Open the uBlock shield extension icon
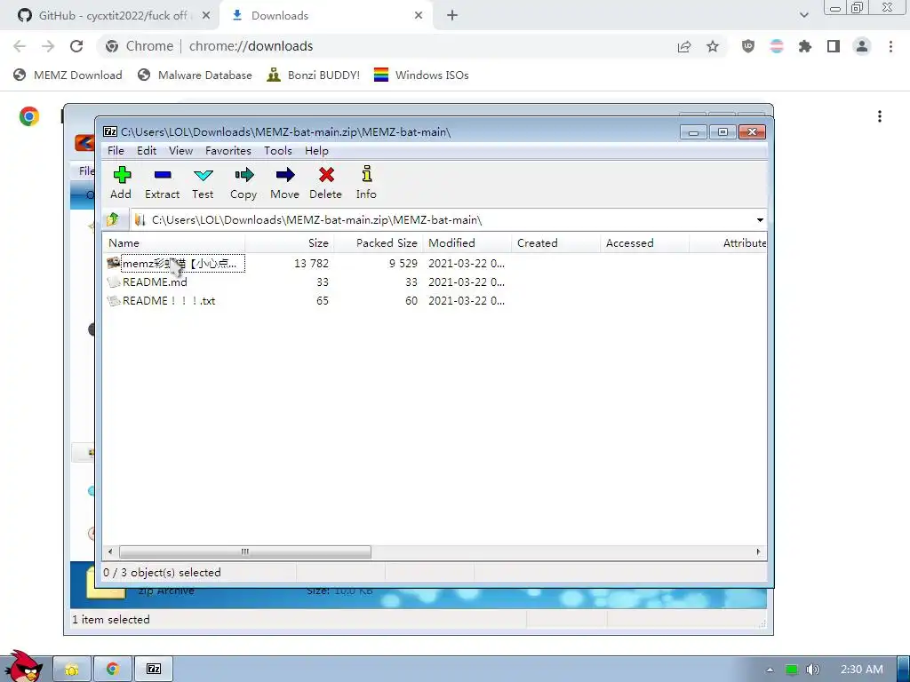 [x=748, y=46]
